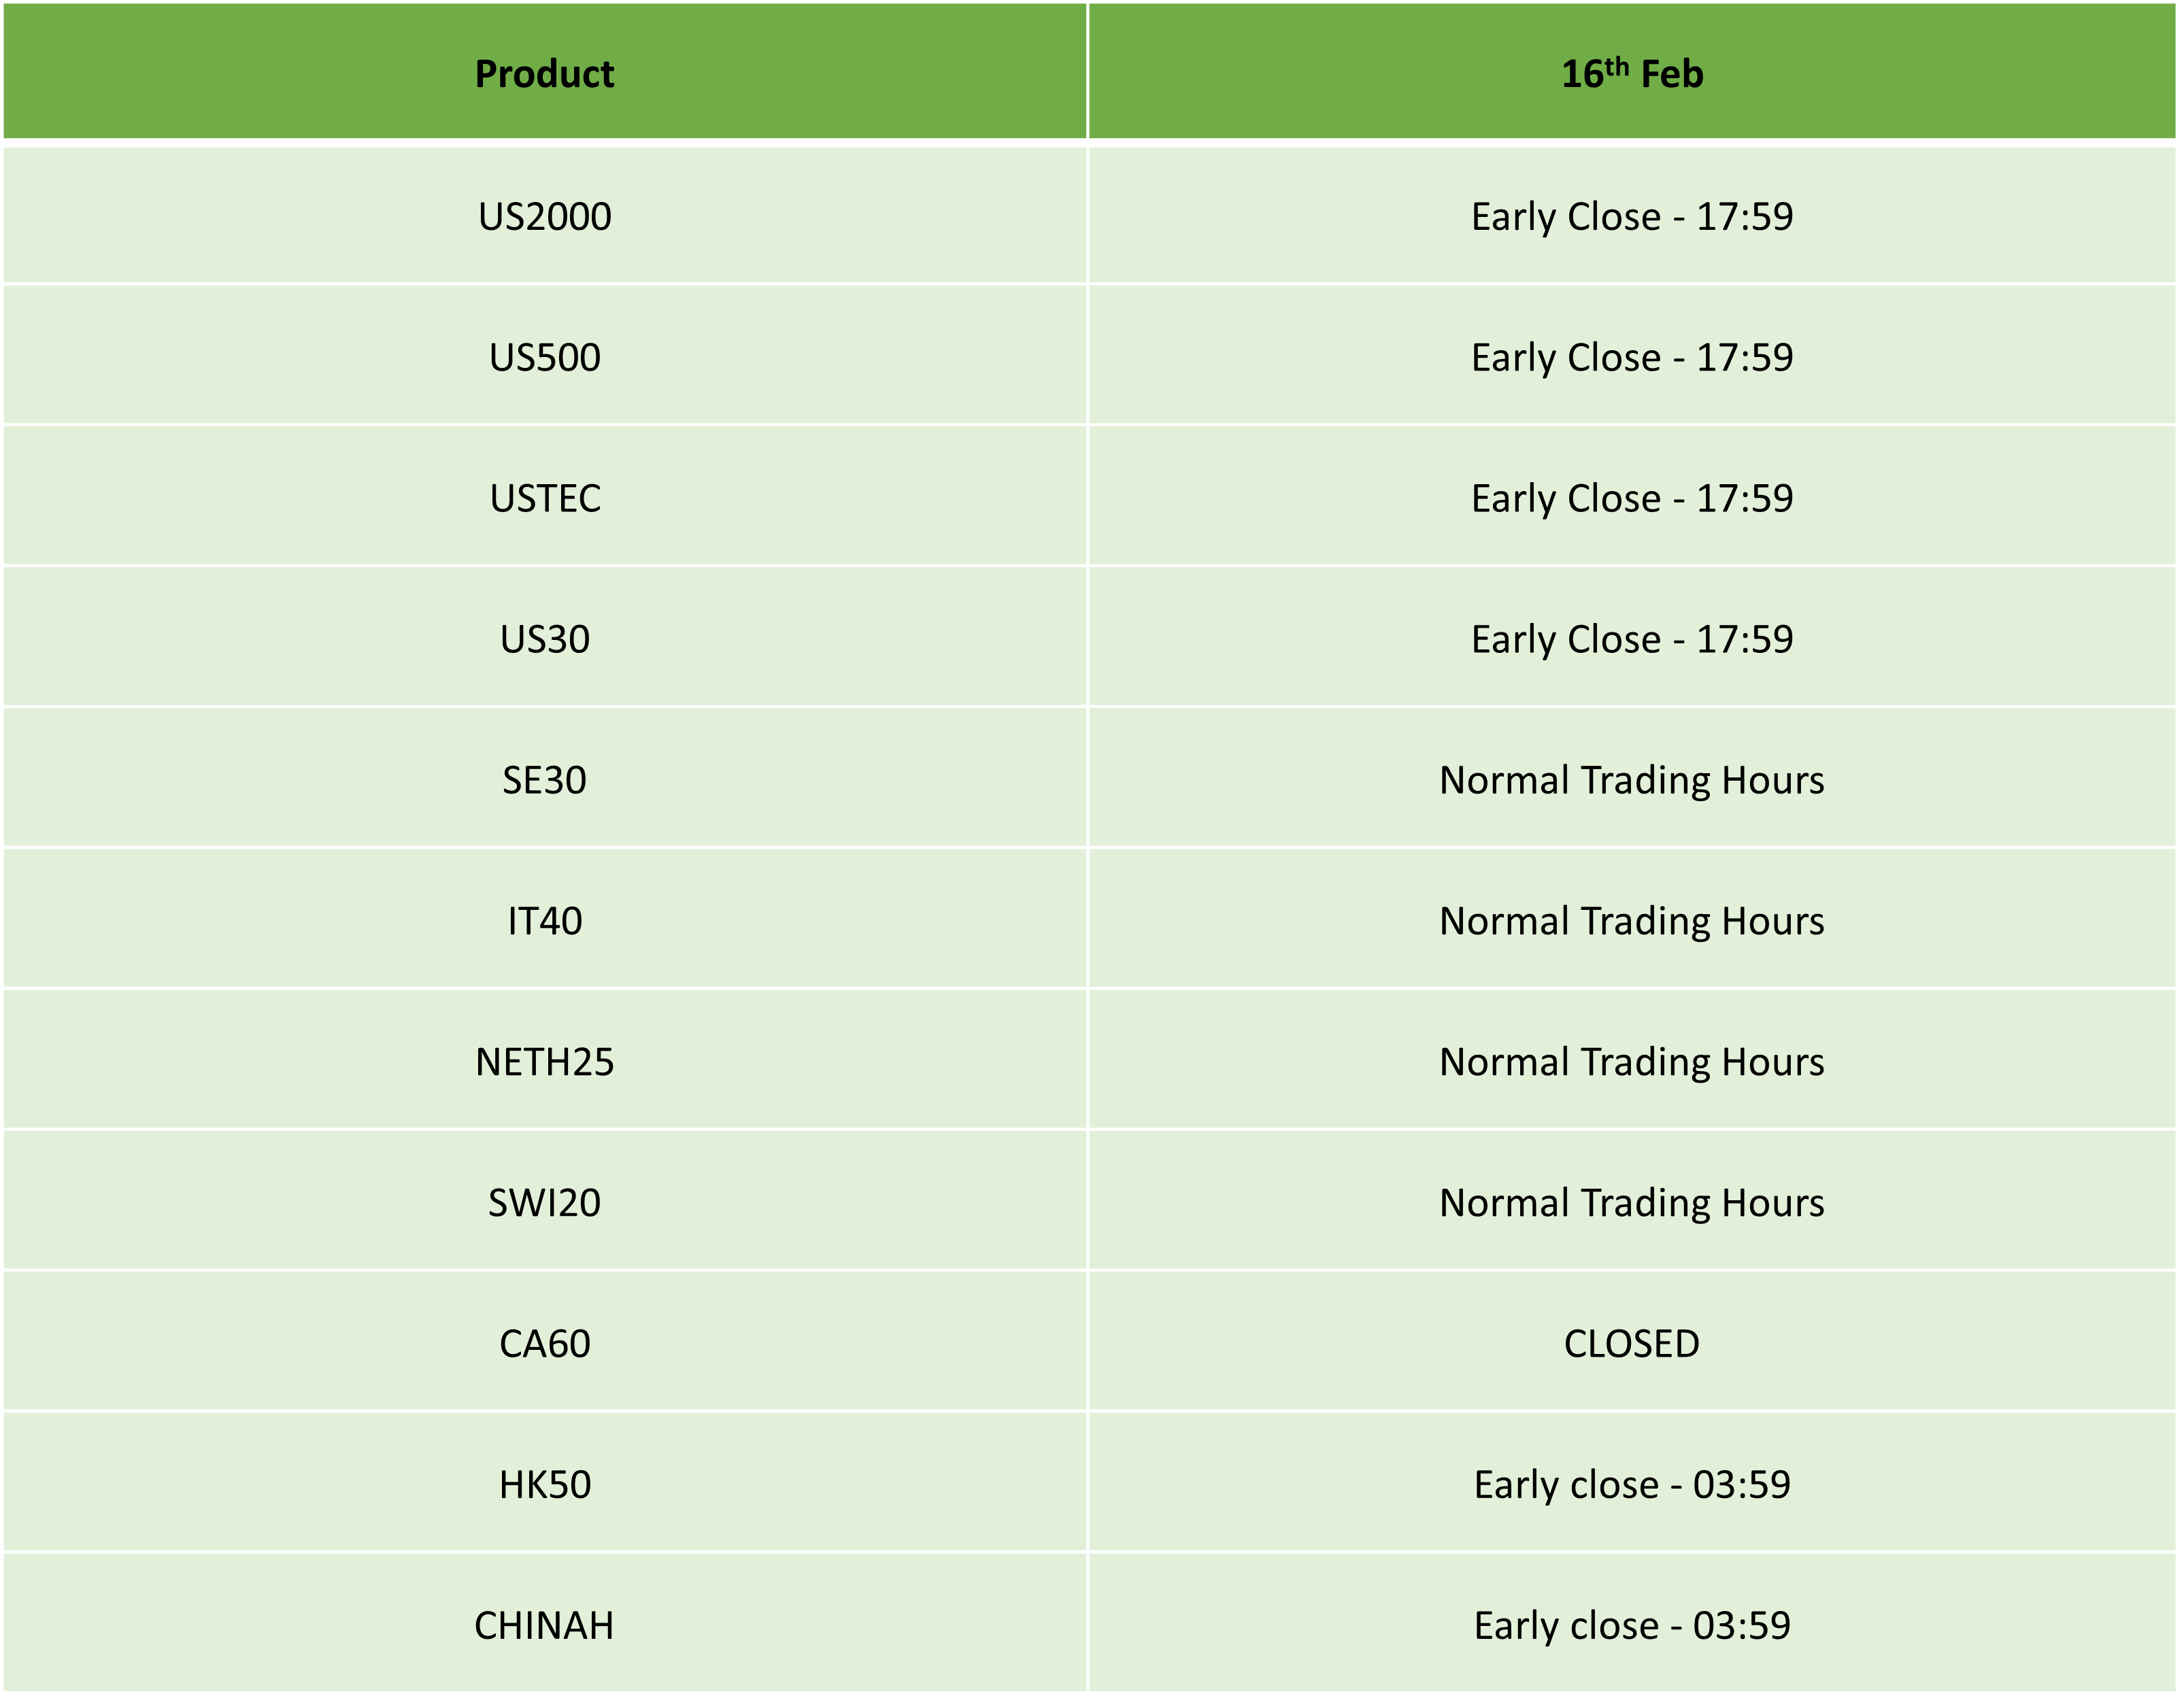Click the Product column header
This screenshot has height=1696, width=2184.
tap(544, 74)
